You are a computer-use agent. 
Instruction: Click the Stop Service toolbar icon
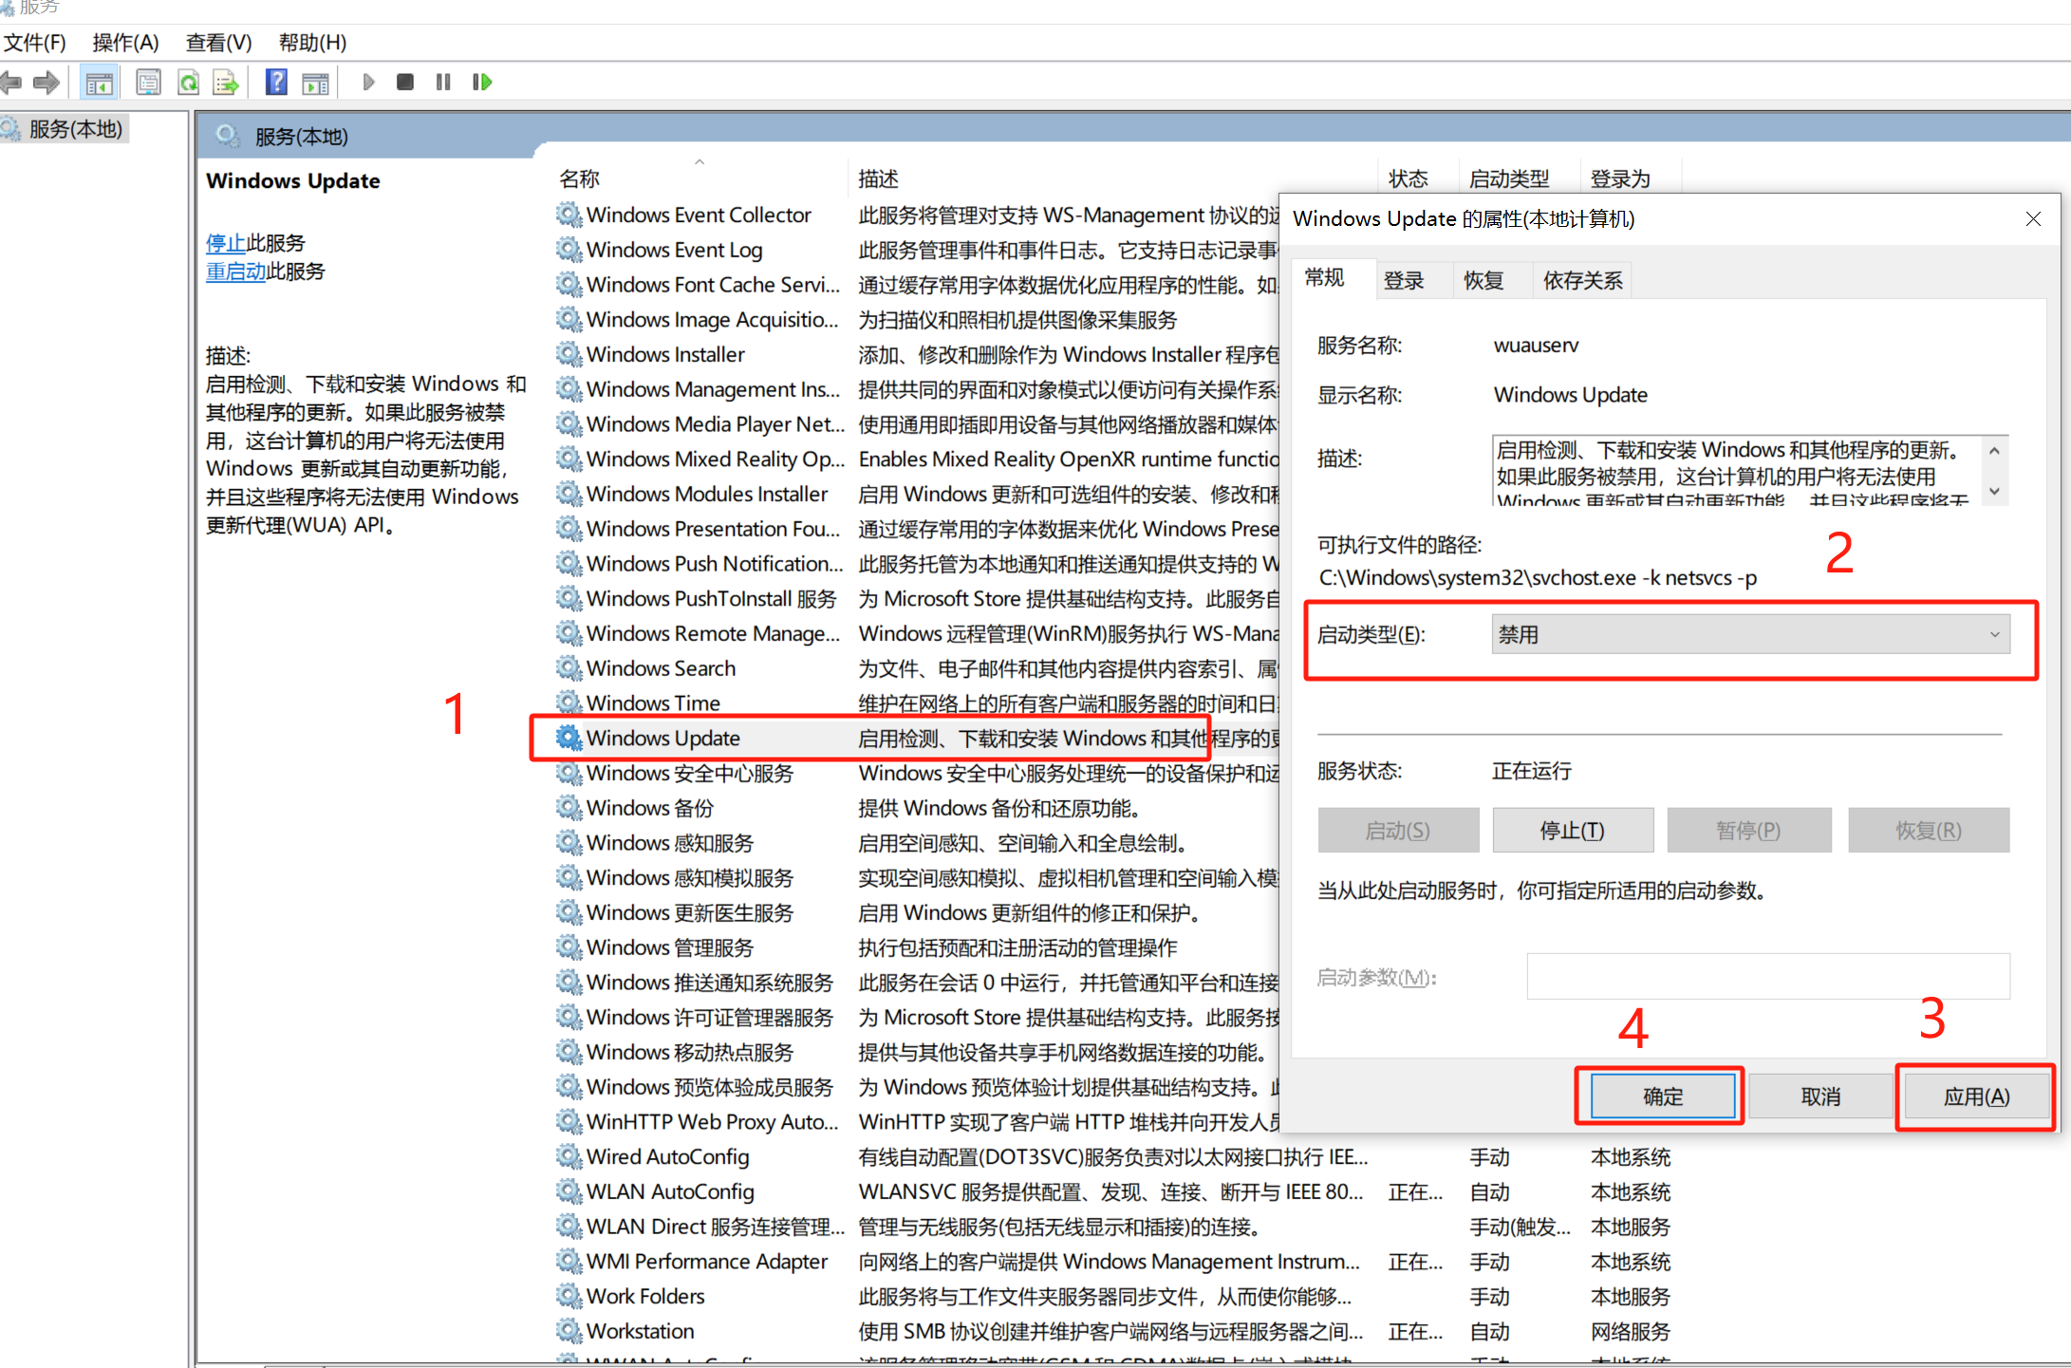click(404, 83)
